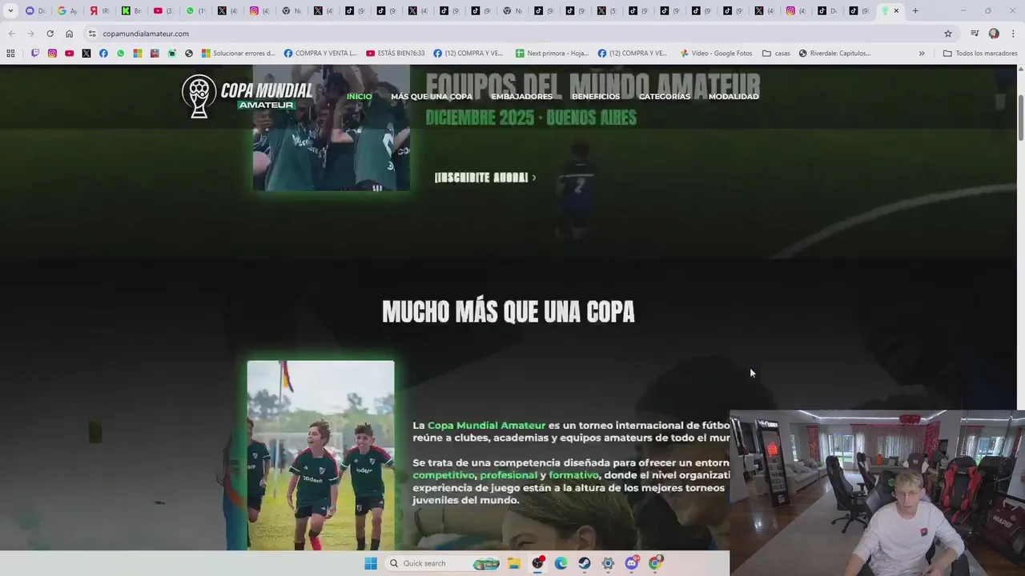Open the Windows Start button
The width and height of the screenshot is (1025, 576).
coord(371,563)
